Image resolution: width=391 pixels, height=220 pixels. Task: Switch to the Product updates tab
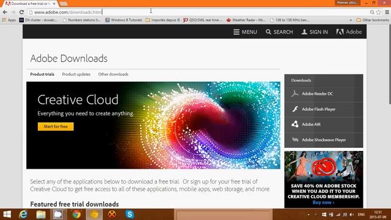[76, 75]
